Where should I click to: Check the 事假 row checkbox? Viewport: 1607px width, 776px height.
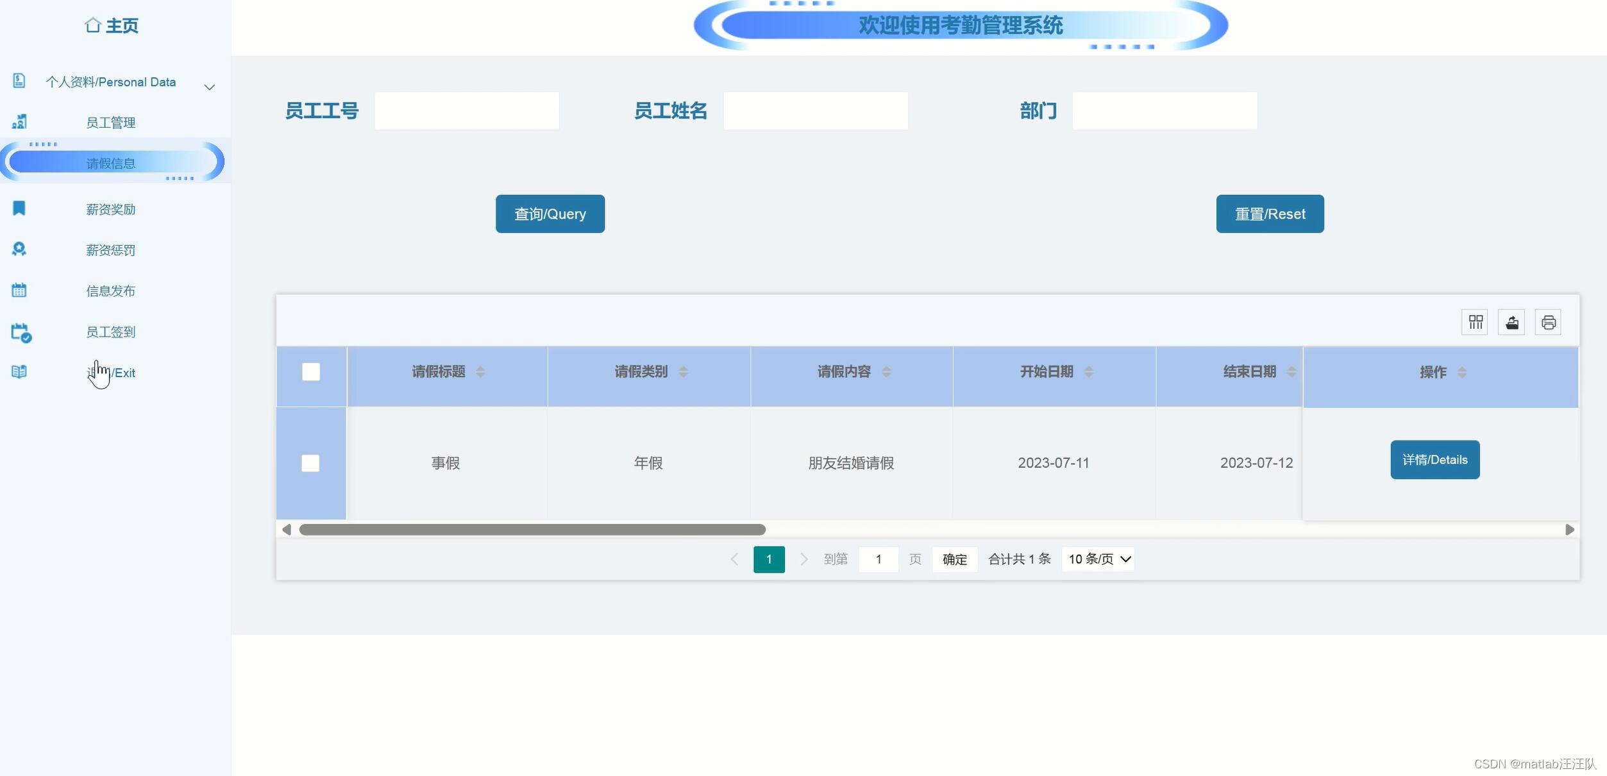310,463
